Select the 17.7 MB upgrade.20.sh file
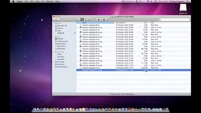This screenshot has width=201, height=113. pyautogui.click(x=133, y=63)
